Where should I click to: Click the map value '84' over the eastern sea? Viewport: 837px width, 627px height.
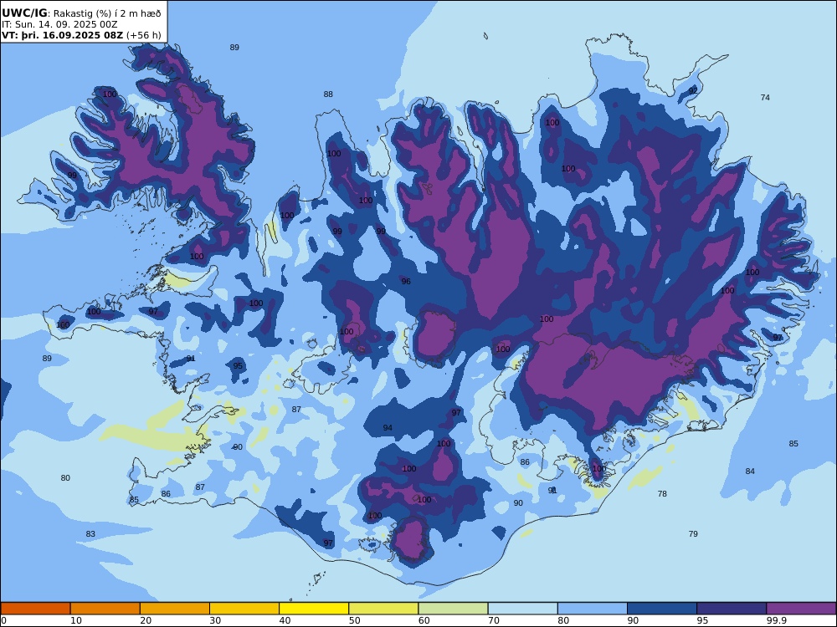click(x=750, y=472)
